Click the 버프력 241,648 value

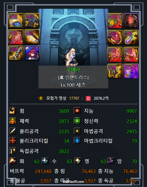coord(43,171)
